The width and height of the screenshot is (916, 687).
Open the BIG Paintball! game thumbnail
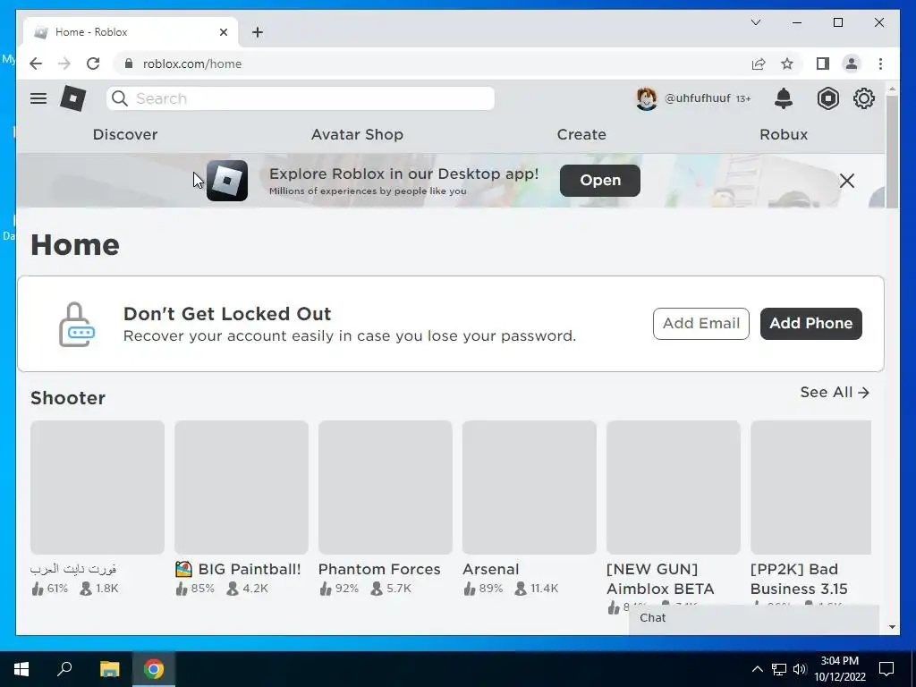coord(242,488)
